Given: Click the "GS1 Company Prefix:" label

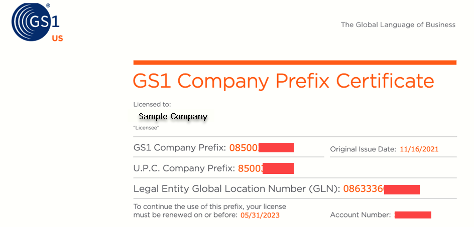Looking at the screenshot, I should click(180, 148).
